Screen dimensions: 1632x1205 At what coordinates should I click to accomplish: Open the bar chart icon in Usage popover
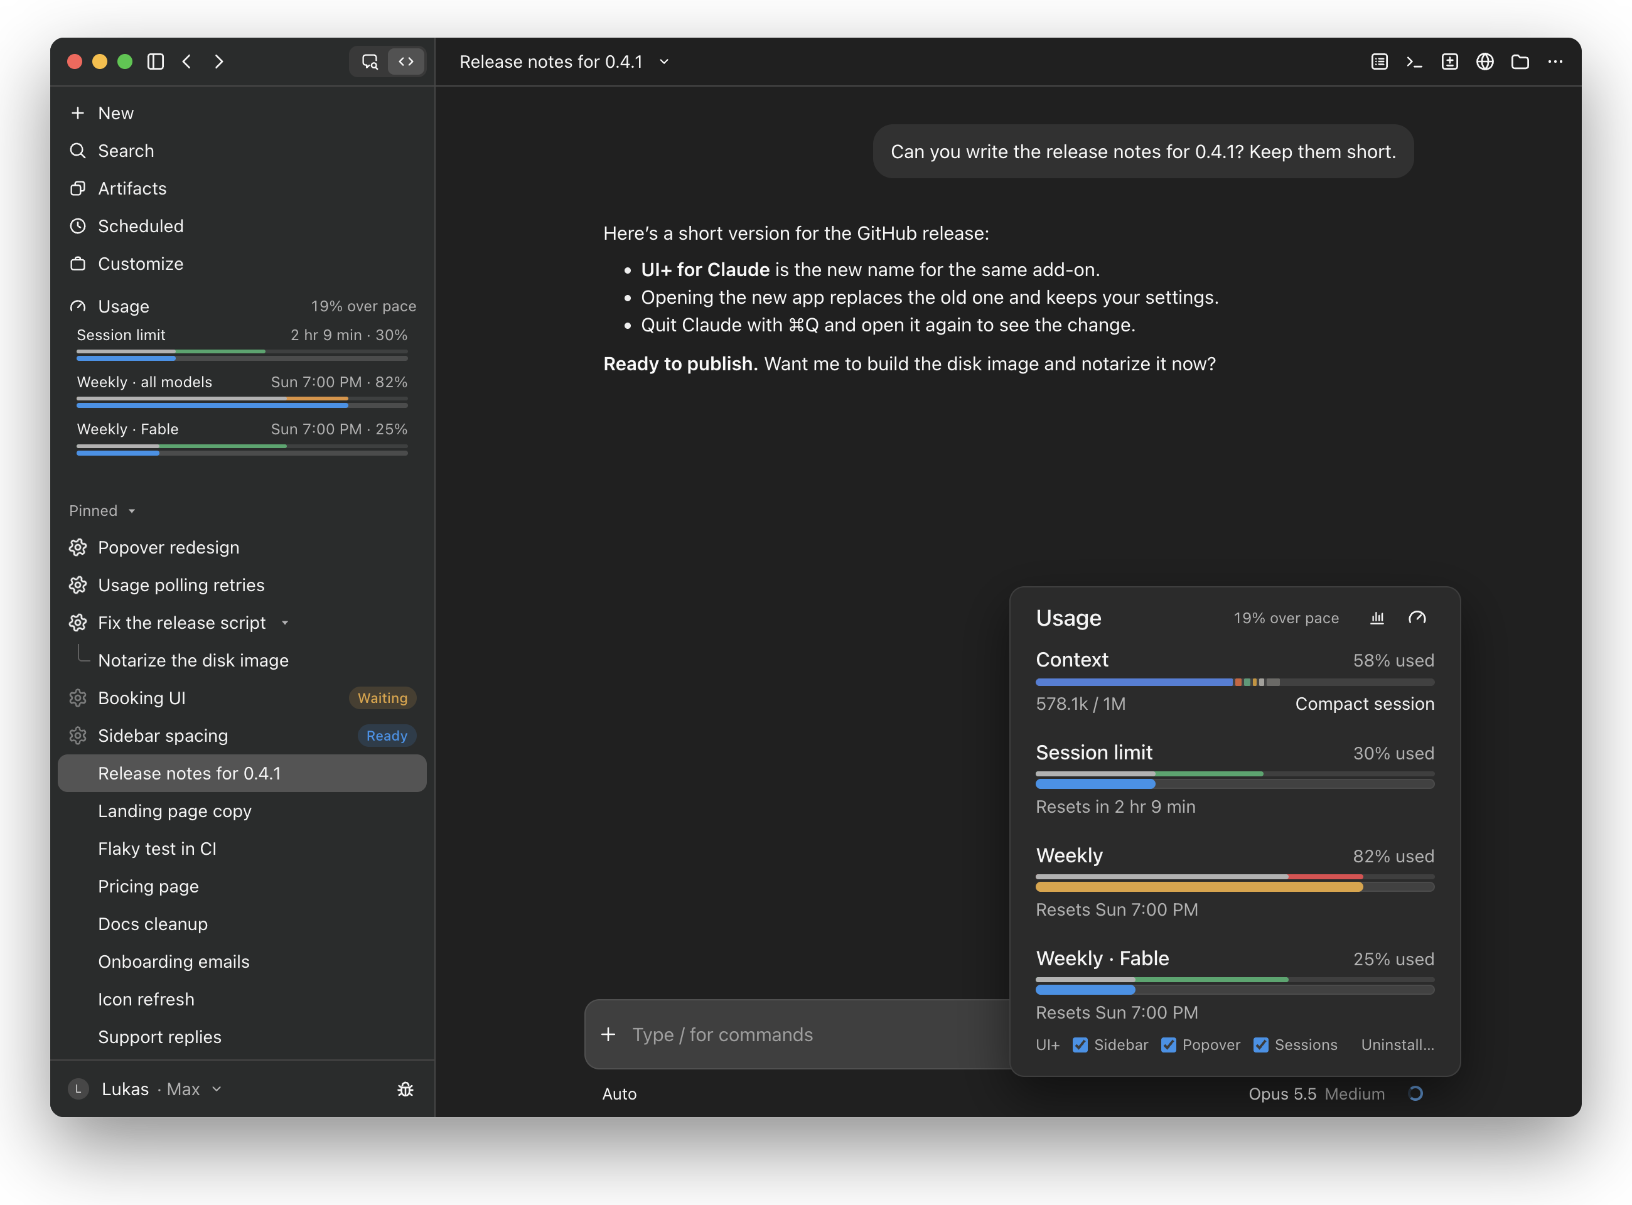tap(1377, 618)
